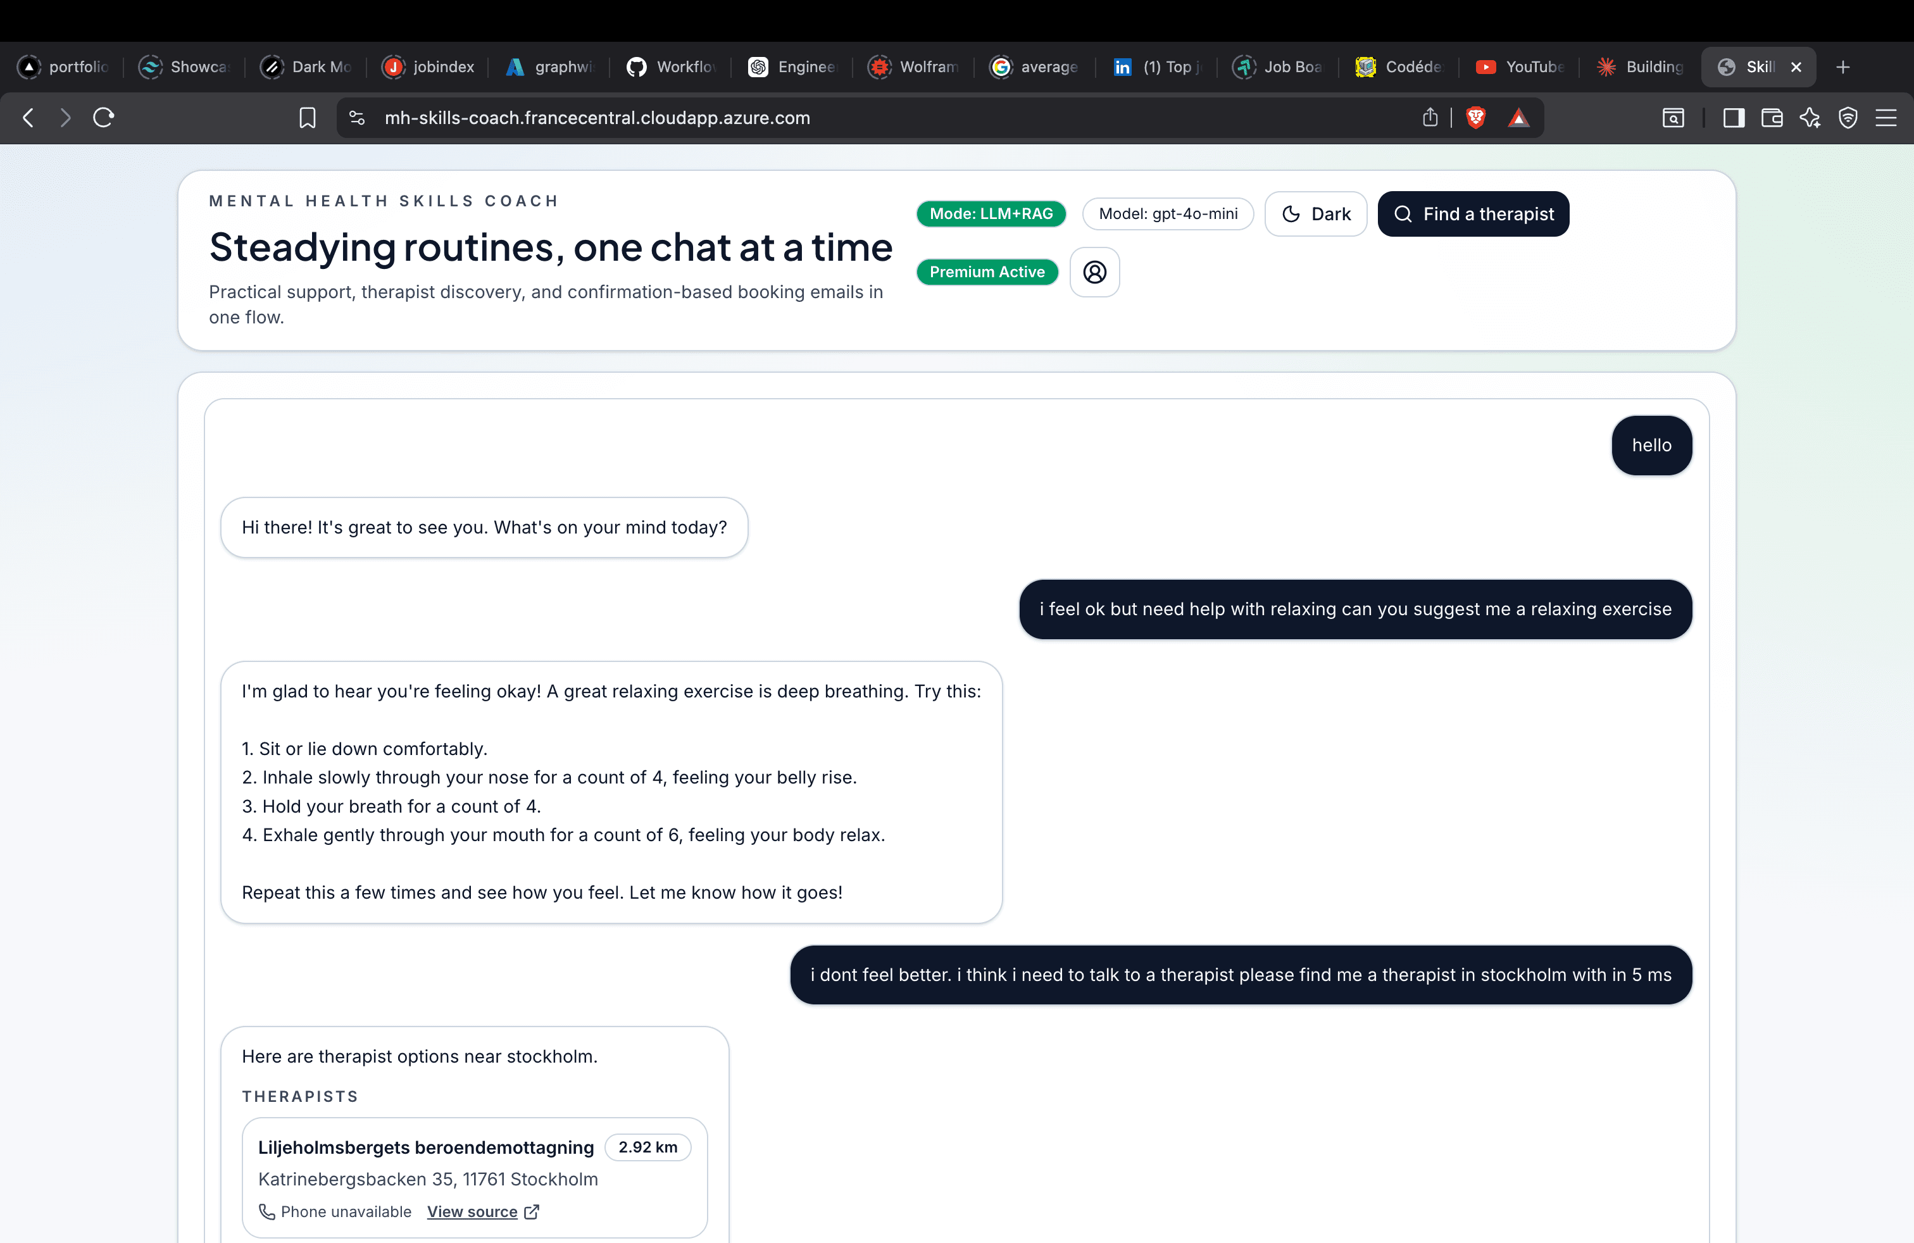Open the YouTube bookmark
1914x1243 pixels.
1519,66
